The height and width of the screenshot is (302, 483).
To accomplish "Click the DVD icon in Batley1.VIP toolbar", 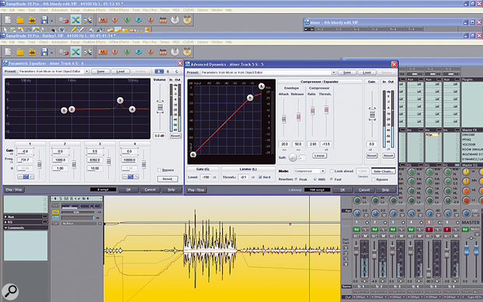I will pyautogui.click(x=187, y=51).
